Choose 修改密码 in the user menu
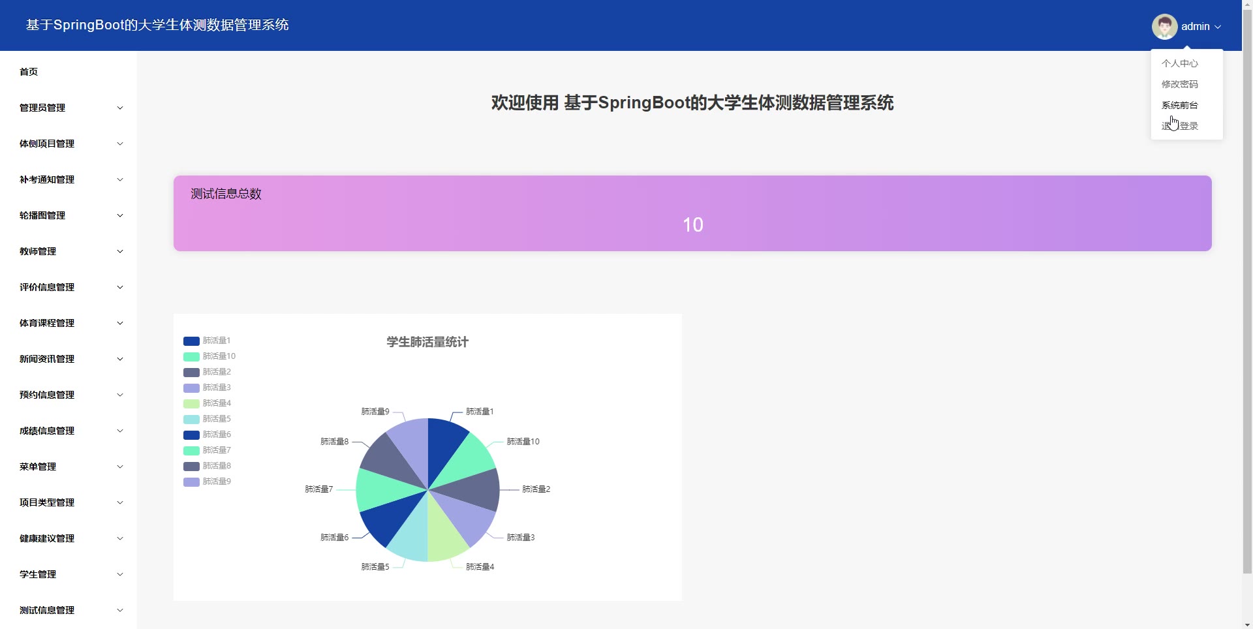 (x=1179, y=84)
